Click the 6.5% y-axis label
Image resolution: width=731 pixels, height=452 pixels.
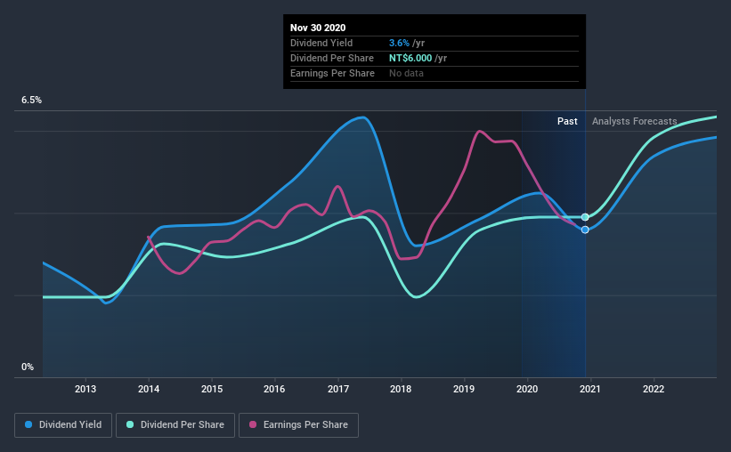tap(31, 101)
